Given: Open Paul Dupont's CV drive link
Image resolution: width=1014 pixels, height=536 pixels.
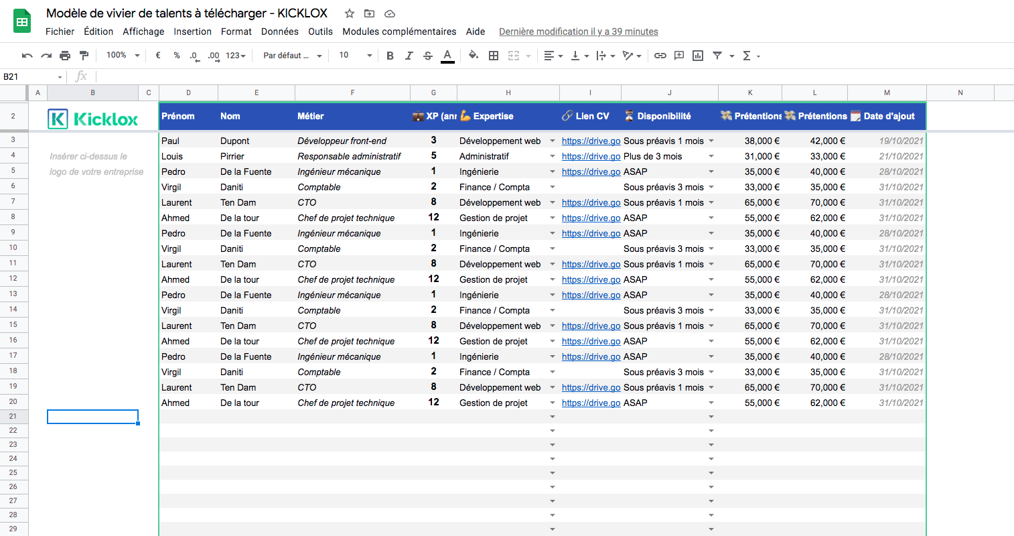Looking at the screenshot, I should coord(591,141).
